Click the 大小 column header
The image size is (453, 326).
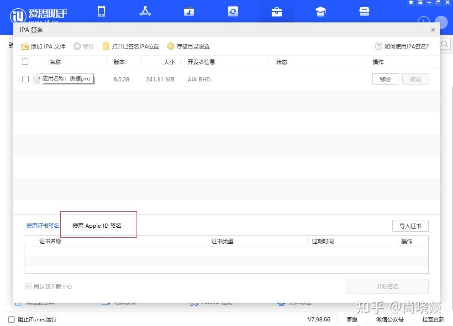point(169,62)
